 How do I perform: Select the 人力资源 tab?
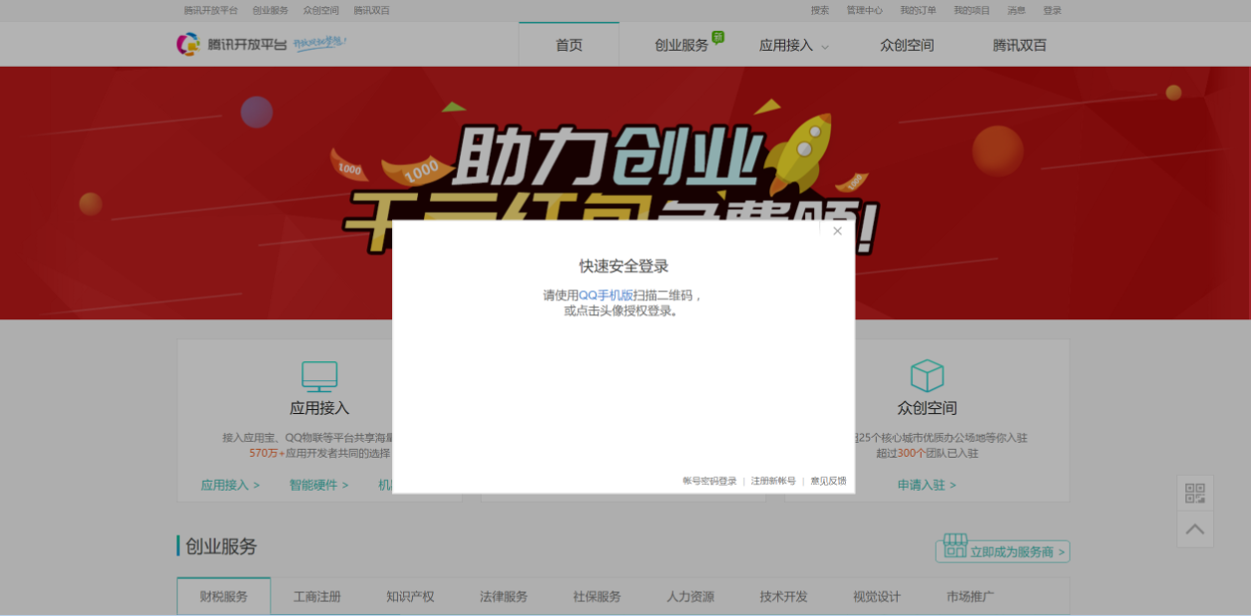point(691,596)
